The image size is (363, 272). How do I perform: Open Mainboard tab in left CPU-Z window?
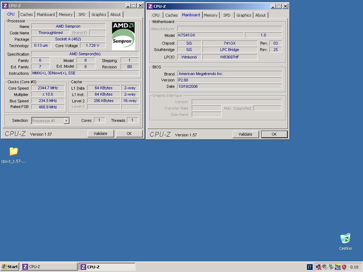(x=46, y=14)
